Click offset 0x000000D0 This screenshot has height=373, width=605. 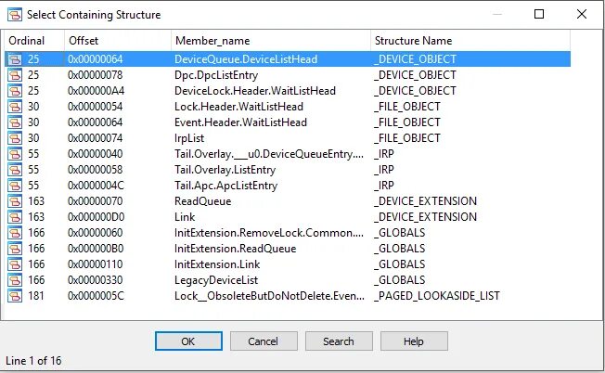click(x=97, y=217)
